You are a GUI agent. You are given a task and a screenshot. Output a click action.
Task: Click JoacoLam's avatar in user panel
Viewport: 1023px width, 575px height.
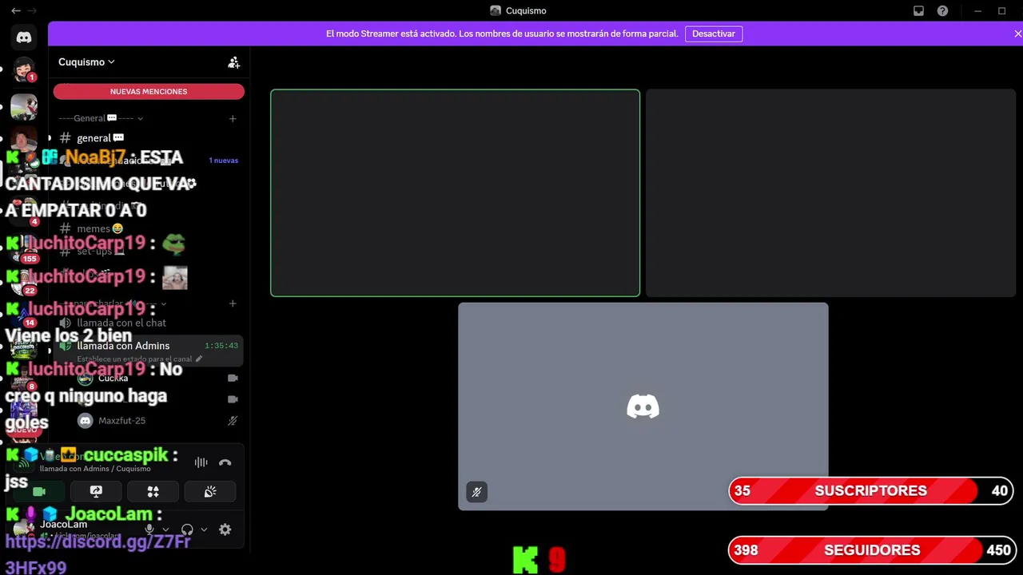click(25, 529)
